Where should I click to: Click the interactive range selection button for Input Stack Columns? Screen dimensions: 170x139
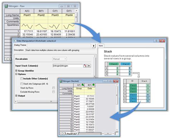(85, 66)
